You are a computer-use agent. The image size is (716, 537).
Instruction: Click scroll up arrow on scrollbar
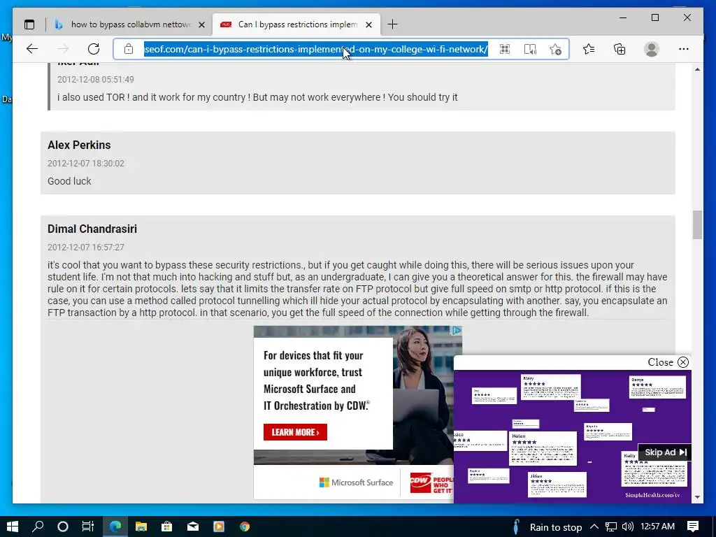tap(697, 69)
